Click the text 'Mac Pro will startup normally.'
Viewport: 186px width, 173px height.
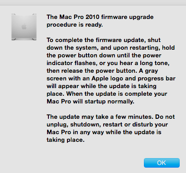(x=91, y=102)
